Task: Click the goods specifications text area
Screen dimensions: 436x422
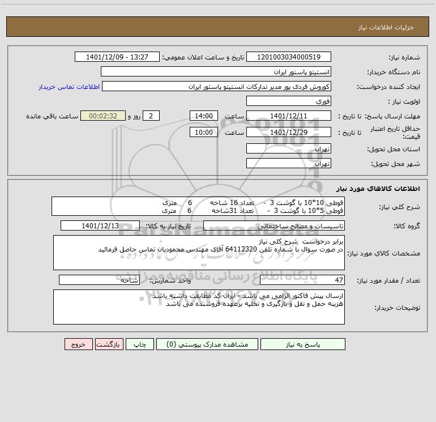Action: 199,253
